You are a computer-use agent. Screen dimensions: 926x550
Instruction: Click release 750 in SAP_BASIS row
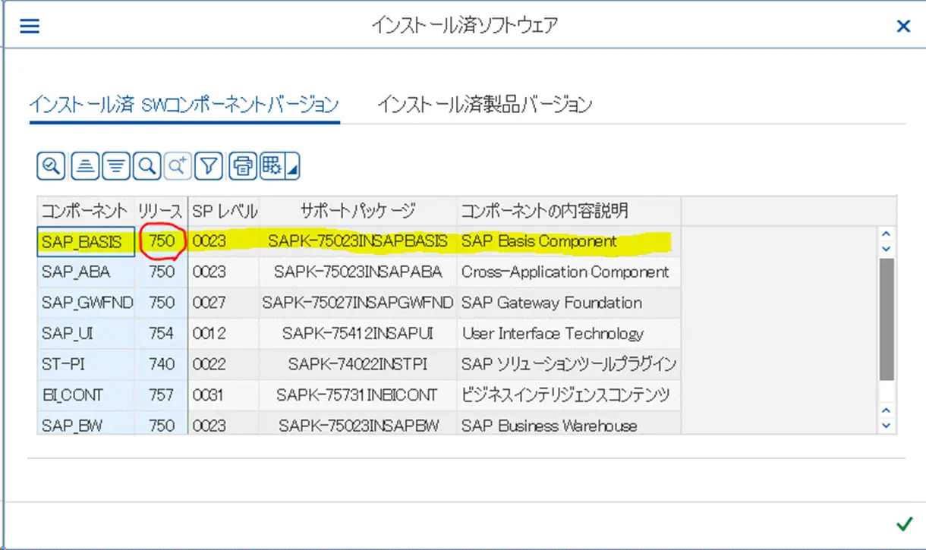(x=161, y=241)
